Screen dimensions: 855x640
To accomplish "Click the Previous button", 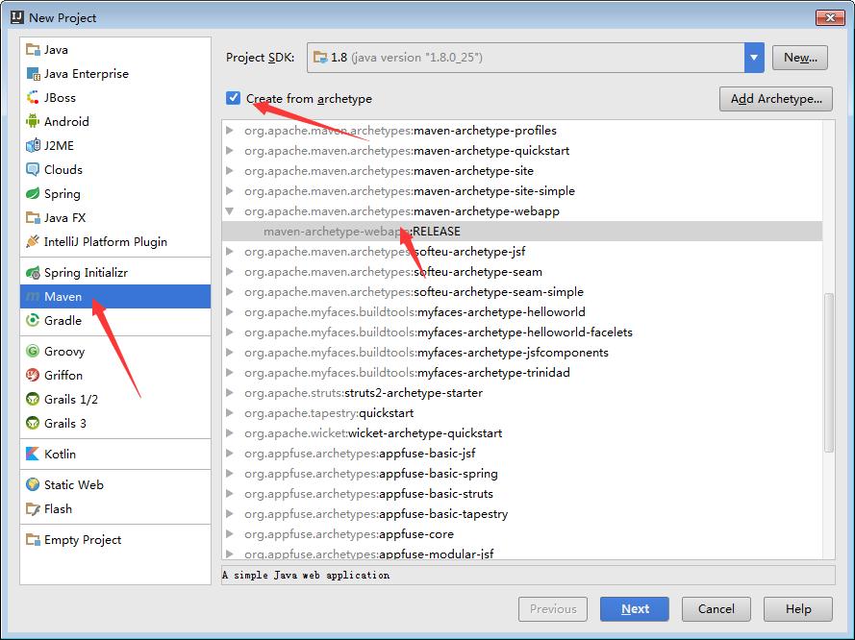I will [553, 609].
